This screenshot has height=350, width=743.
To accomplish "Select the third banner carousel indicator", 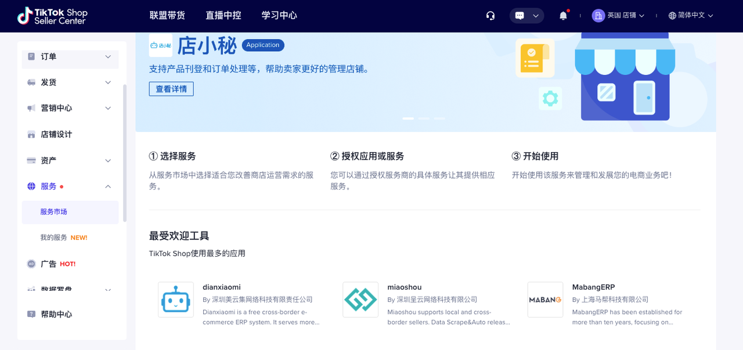I will (439, 118).
